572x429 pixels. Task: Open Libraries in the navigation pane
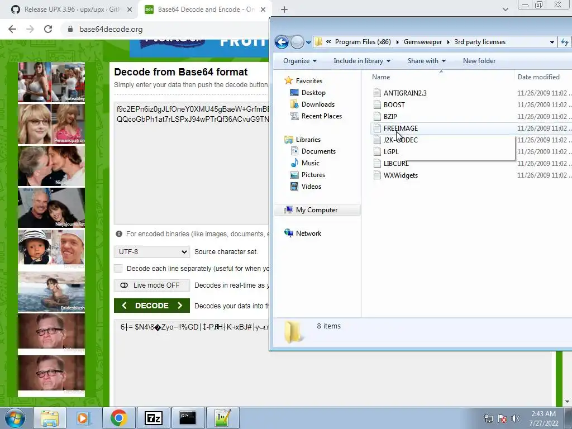point(308,139)
